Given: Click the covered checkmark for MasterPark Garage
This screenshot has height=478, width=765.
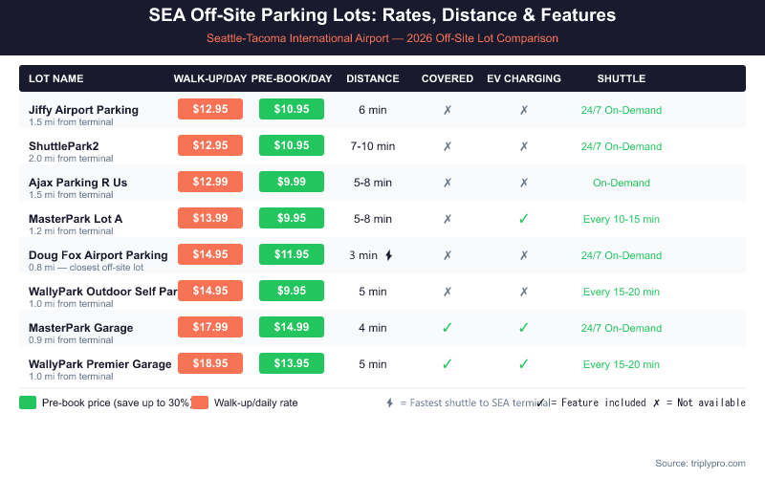Looking at the screenshot, I should pos(448,328).
